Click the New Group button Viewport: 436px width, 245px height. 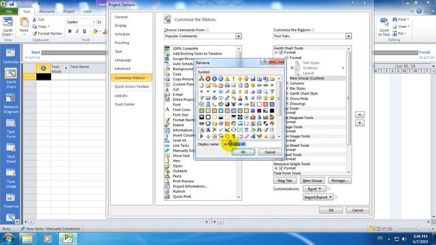[312, 180]
